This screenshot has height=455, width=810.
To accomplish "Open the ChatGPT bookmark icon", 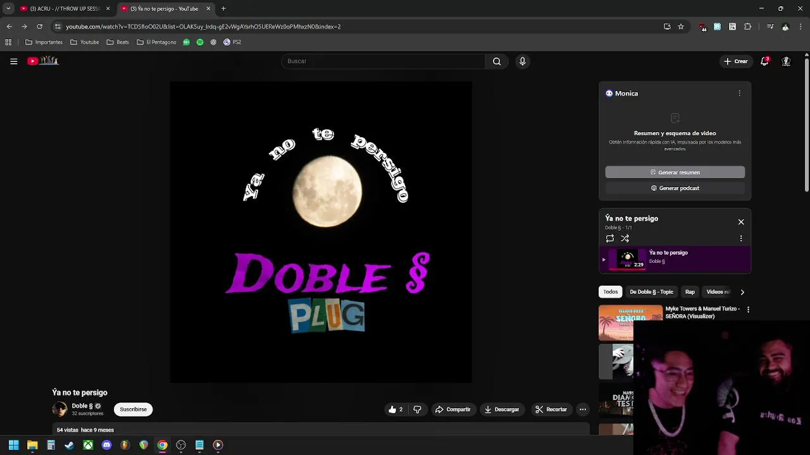I will (213, 42).
